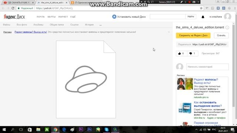Open the ПОЧТА link
The height and width of the screenshot is (133, 237).
(x=41, y=17)
